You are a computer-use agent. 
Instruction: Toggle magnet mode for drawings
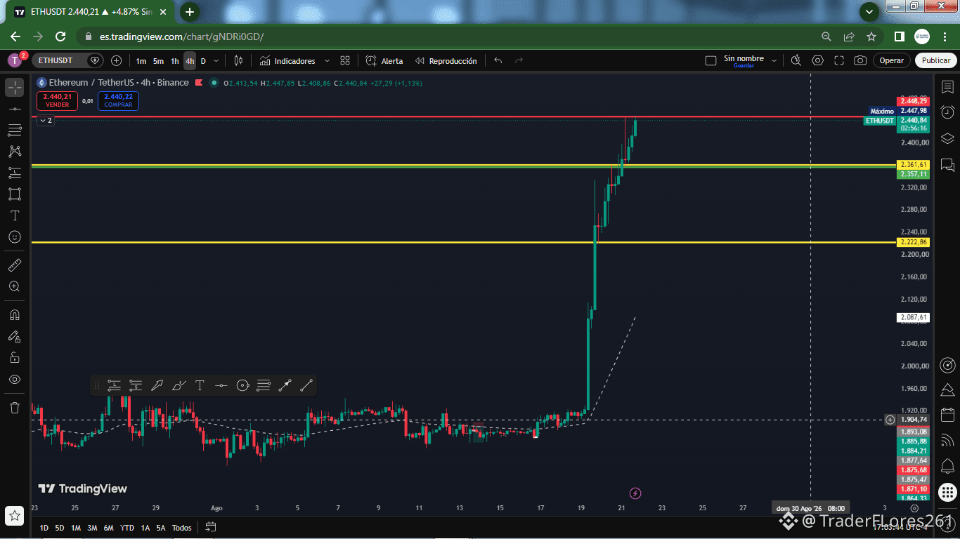tap(15, 315)
